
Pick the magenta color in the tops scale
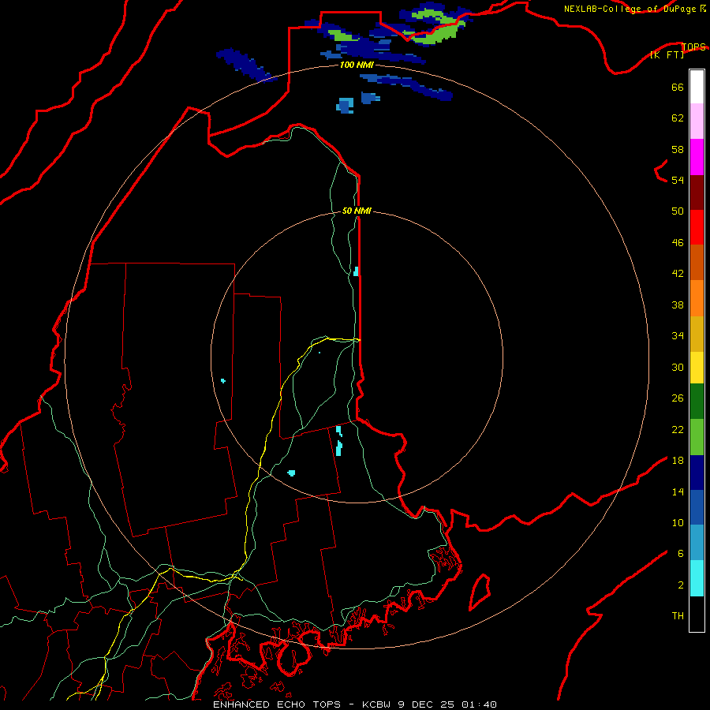[x=697, y=157]
